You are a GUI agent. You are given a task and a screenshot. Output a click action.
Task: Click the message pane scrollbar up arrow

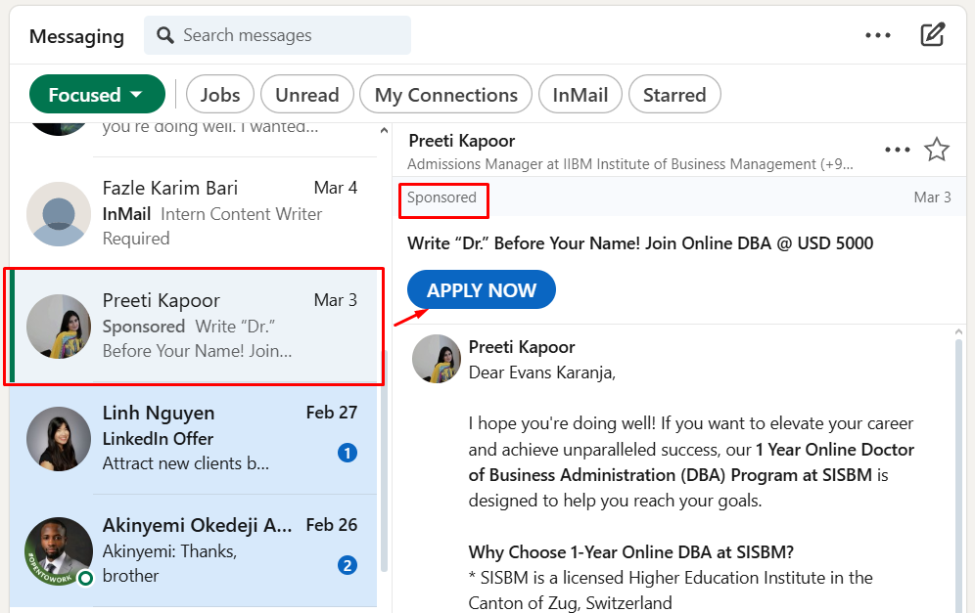(x=958, y=332)
